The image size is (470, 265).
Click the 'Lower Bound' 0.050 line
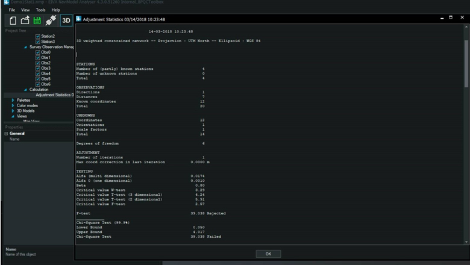(x=140, y=227)
